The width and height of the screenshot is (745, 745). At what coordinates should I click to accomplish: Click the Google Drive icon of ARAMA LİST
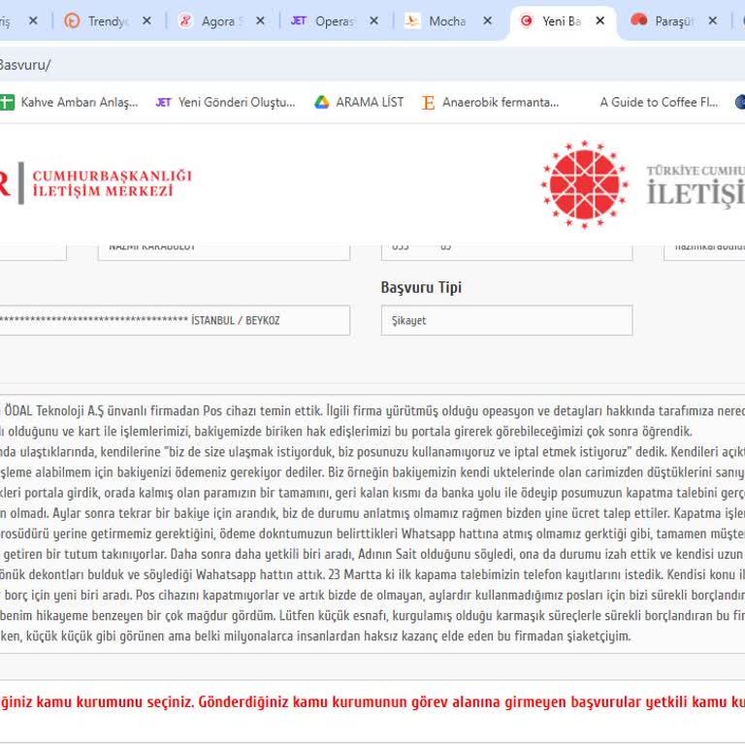pos(322,102)
